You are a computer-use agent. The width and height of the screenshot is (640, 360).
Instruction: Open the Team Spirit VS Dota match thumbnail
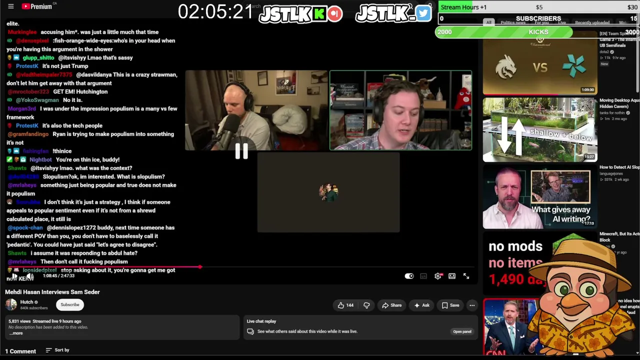click(540, 62)
